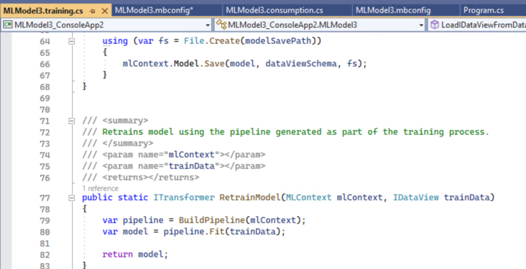526x269 pixels.
Task: Click the method cube icon beside LoadIDataViewFromData
Action: click(435, 25)
